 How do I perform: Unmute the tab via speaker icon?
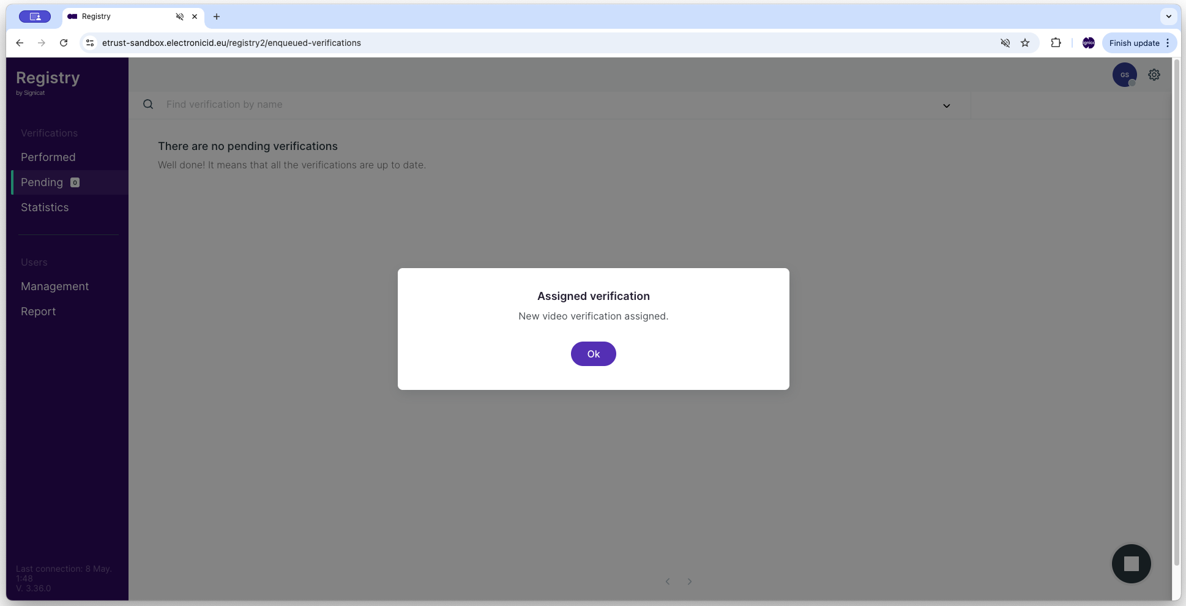pos(1005,43)
